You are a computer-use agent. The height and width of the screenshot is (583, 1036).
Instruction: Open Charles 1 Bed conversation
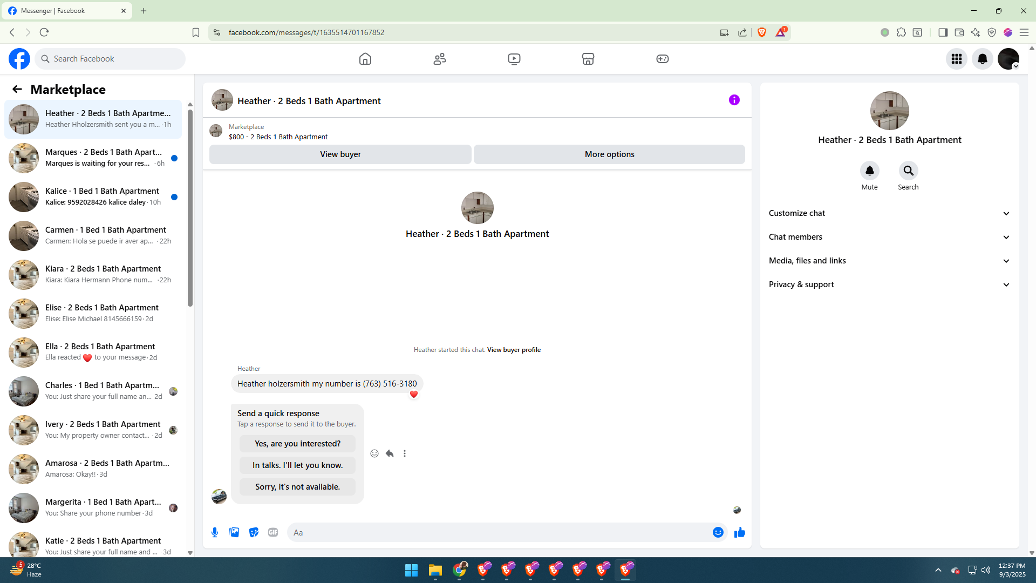click(93, 391)
